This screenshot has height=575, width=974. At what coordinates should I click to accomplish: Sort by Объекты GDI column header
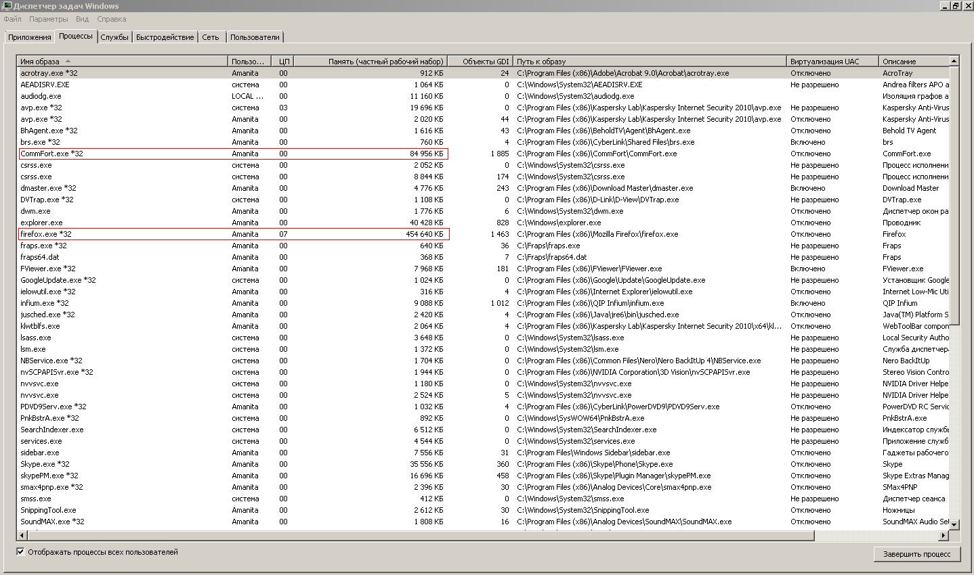(x=480, y=62)
